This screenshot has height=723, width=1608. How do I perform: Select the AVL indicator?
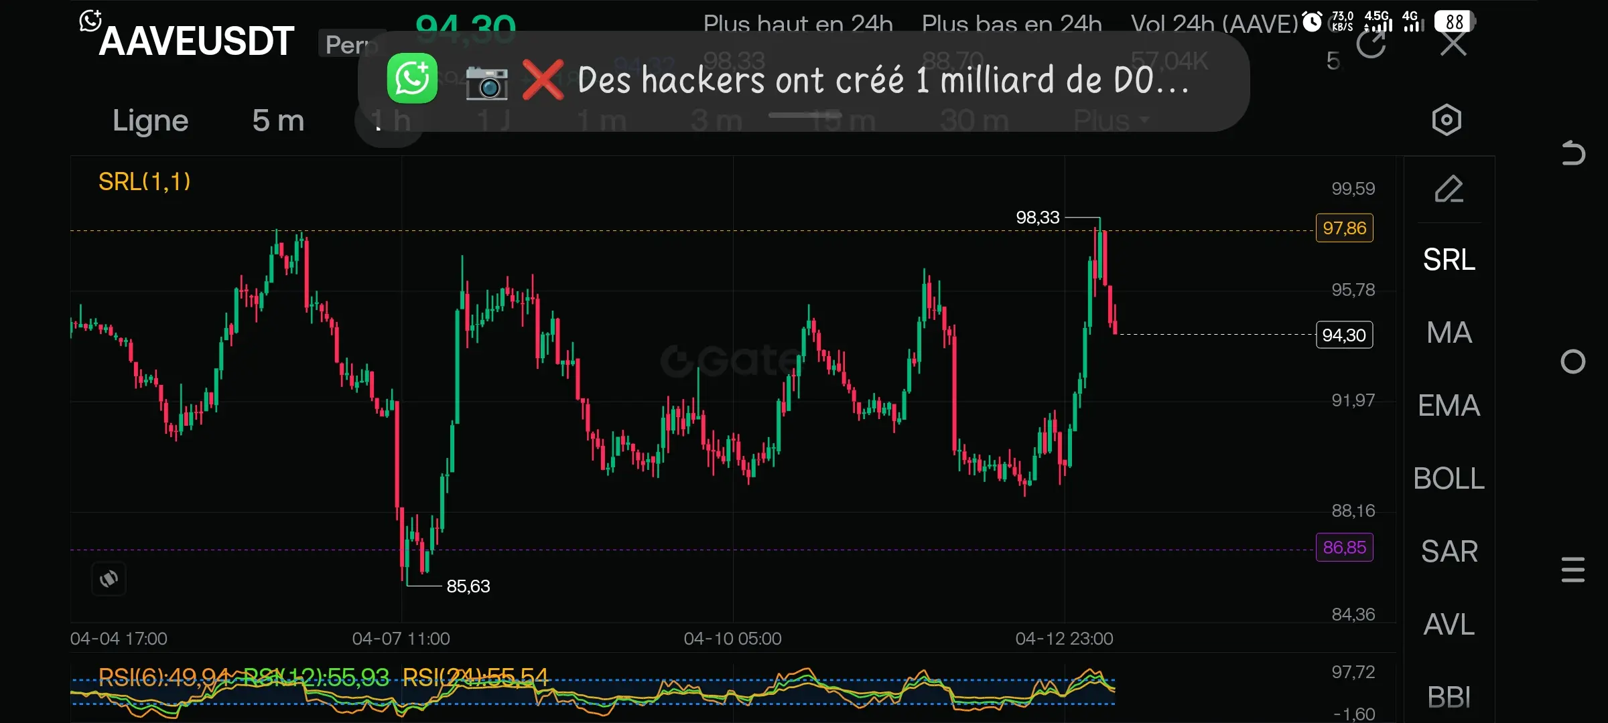(1449, 625)
